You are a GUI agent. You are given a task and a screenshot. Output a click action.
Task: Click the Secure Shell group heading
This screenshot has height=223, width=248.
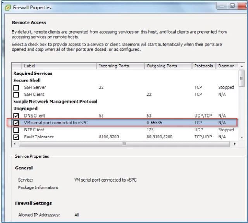point(27,80)
